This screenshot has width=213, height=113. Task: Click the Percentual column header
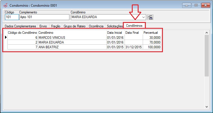point(151,33)
